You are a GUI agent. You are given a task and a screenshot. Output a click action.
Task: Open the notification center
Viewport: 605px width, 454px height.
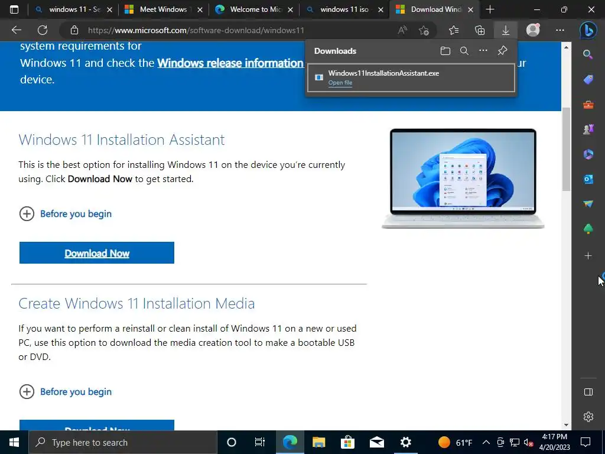pyautogui.click(x=586, y=442)
